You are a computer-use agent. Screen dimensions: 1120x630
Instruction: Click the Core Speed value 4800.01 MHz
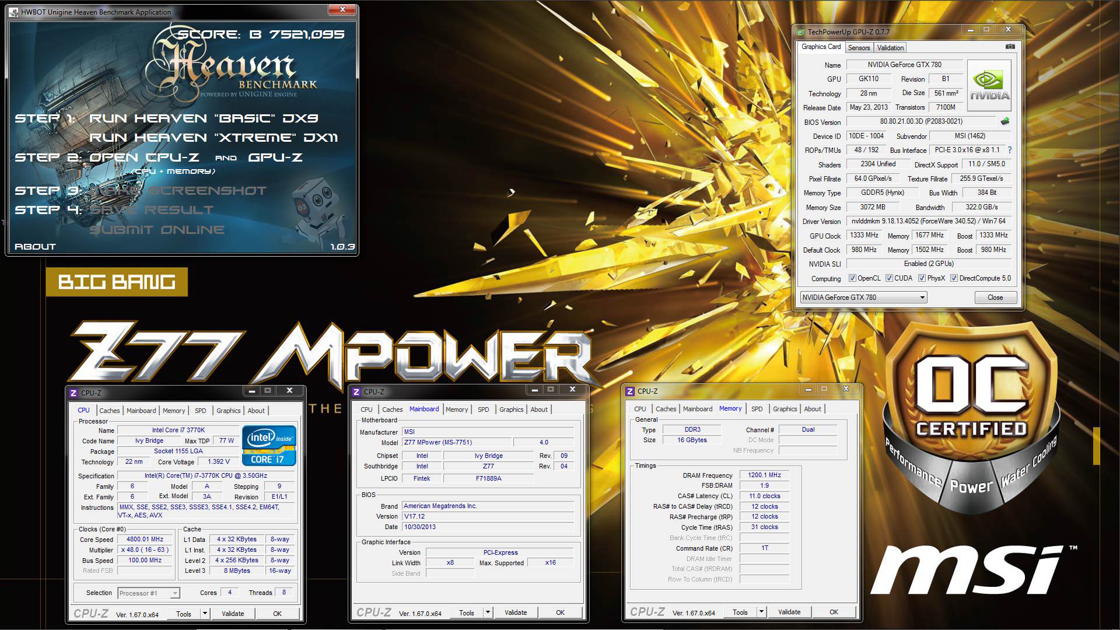click(x=145, y=540)
